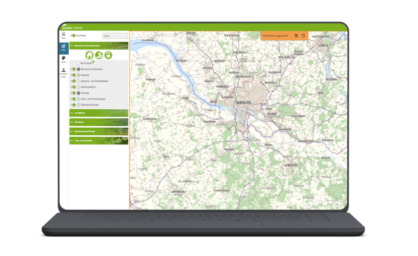Viewport: 418px width, 256px height.
Task: Click the PINNEBERG label on the map
Action: 223,87
